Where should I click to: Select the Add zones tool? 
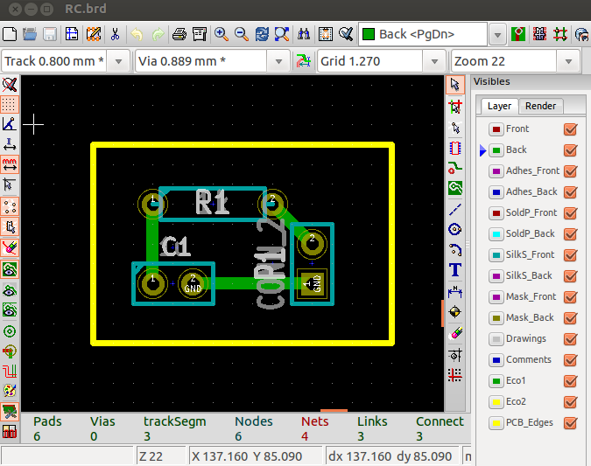point(455,188)
